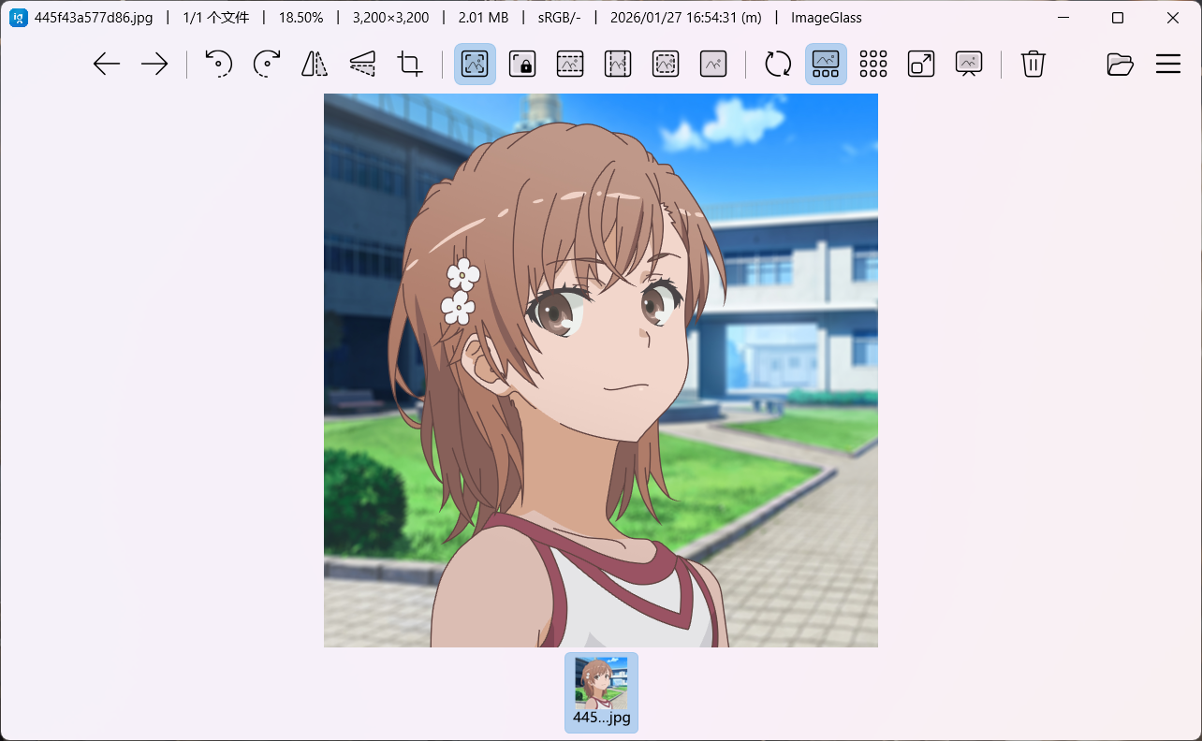1202x741 pixels.
Task: Flip the image horizontally
Action: coord(315,65)
